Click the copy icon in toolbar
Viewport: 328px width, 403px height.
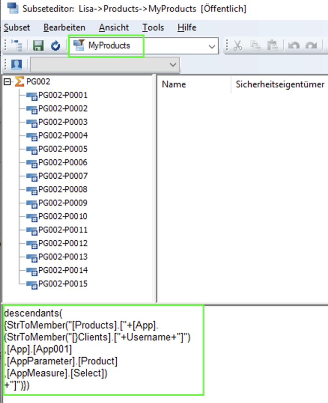[256, 46]
